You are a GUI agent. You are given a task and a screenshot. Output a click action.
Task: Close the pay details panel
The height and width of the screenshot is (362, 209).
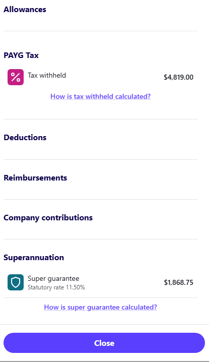[104, 343]
